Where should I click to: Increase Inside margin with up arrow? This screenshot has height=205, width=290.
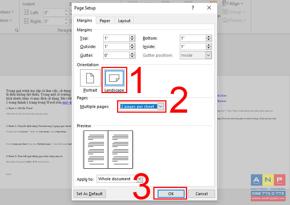pyautogui.click(x=209, y=45)
